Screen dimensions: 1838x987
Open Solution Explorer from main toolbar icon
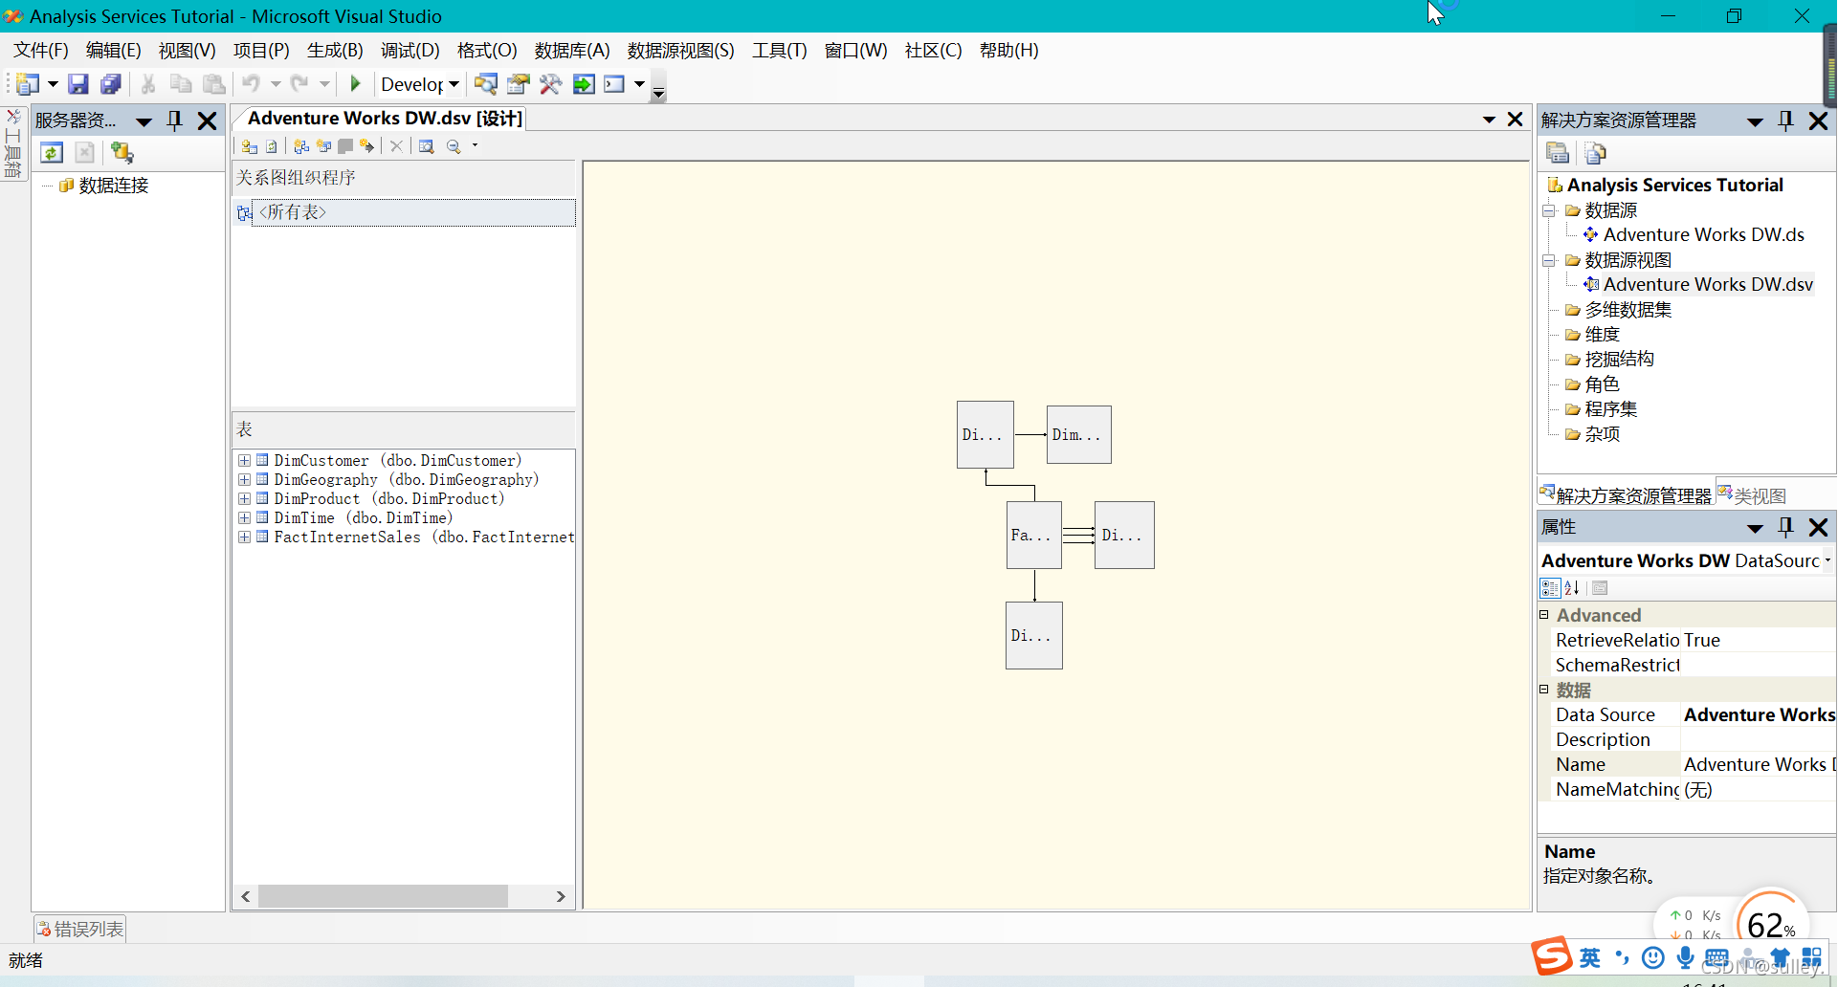(x=486, y=84)
